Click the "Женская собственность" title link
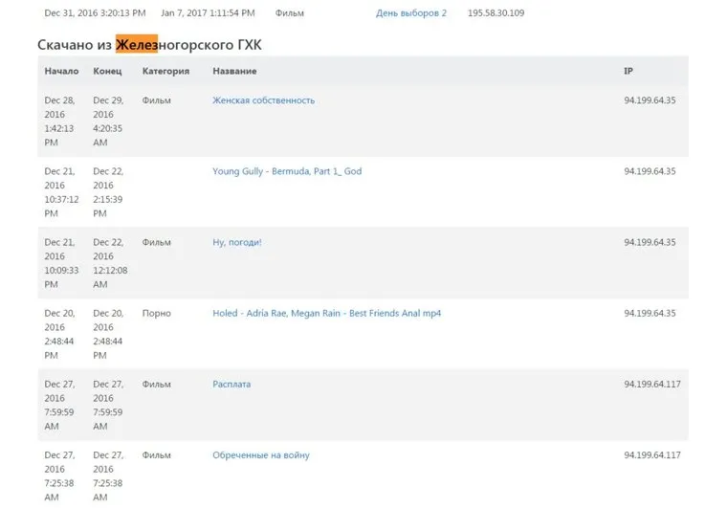The image size is (727, 508). (263, 100)
